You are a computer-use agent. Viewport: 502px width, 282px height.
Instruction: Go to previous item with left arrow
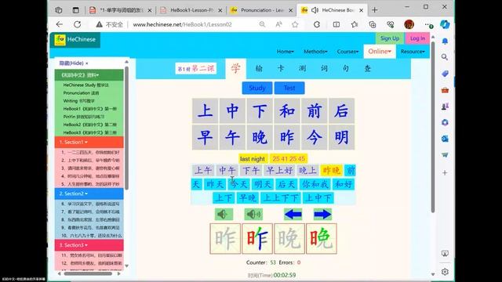(x=293, y=214)
